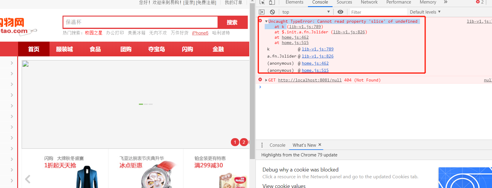The image size is (492, 188).
Task: Open the Default levels dropdown
Action: (x=425, y=12)
